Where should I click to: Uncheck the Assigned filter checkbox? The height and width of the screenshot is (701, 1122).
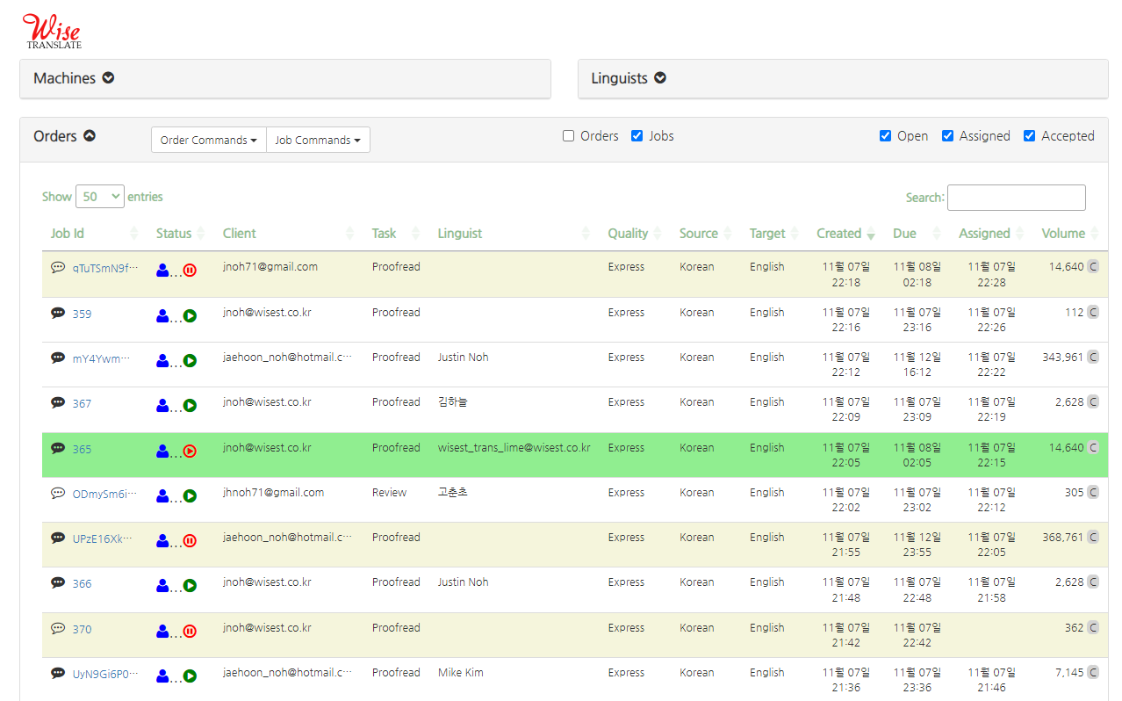[948, 136]
